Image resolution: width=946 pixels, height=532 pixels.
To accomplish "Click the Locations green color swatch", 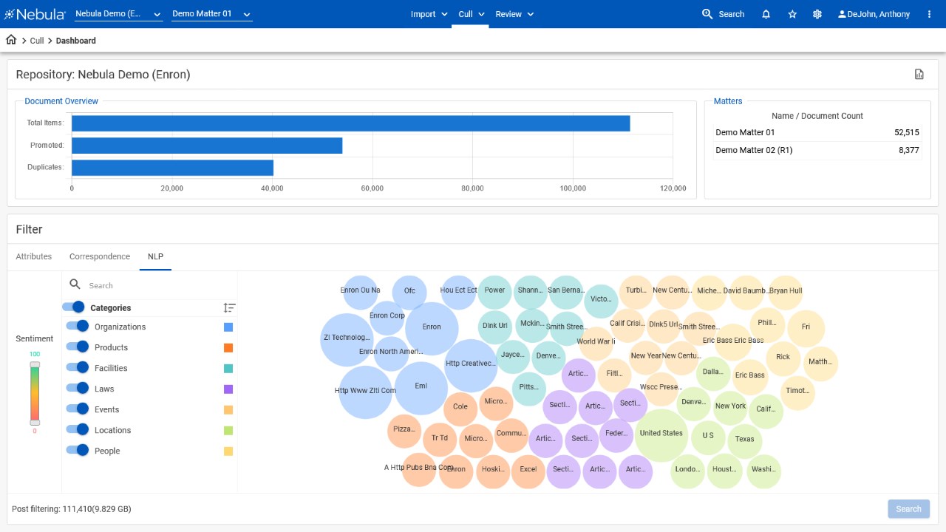I will tap(228, 430).
